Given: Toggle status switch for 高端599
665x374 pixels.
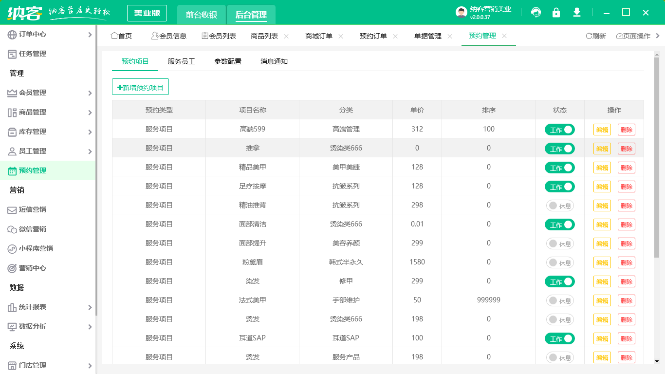Looking at the screenshot, I should coord(560,130).
